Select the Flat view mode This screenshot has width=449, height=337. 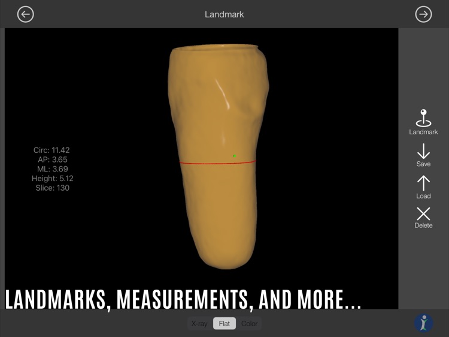click(x=224, y=324)
